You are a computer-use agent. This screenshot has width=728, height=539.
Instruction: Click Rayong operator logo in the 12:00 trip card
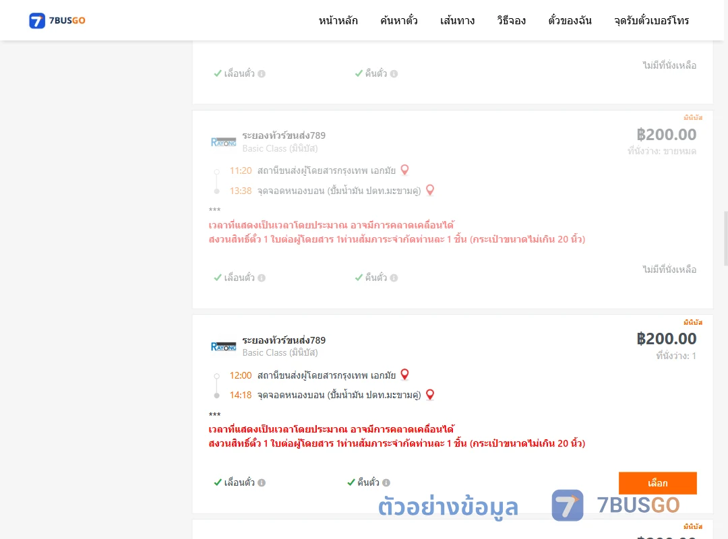223,346
